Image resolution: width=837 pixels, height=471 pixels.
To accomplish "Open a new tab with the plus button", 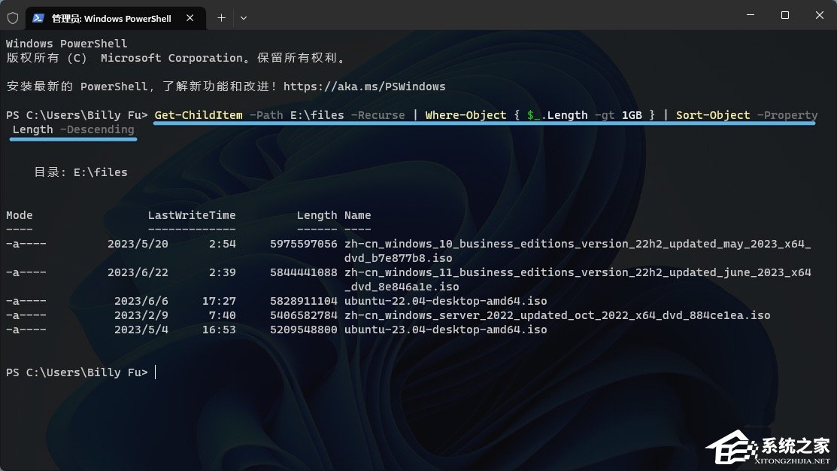I will click(x=222, y=18).
